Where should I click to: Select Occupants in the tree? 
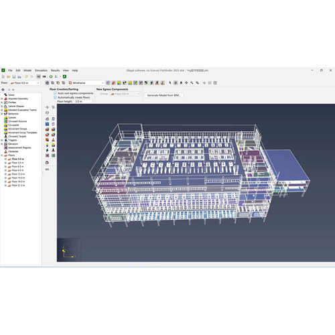(13, 125)
